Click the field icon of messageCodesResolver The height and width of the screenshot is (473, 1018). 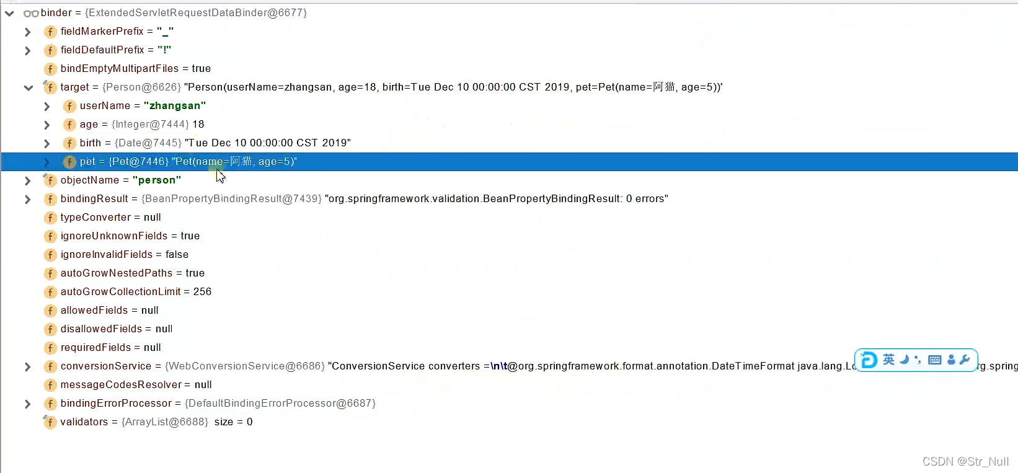click(x=50, y=385)
